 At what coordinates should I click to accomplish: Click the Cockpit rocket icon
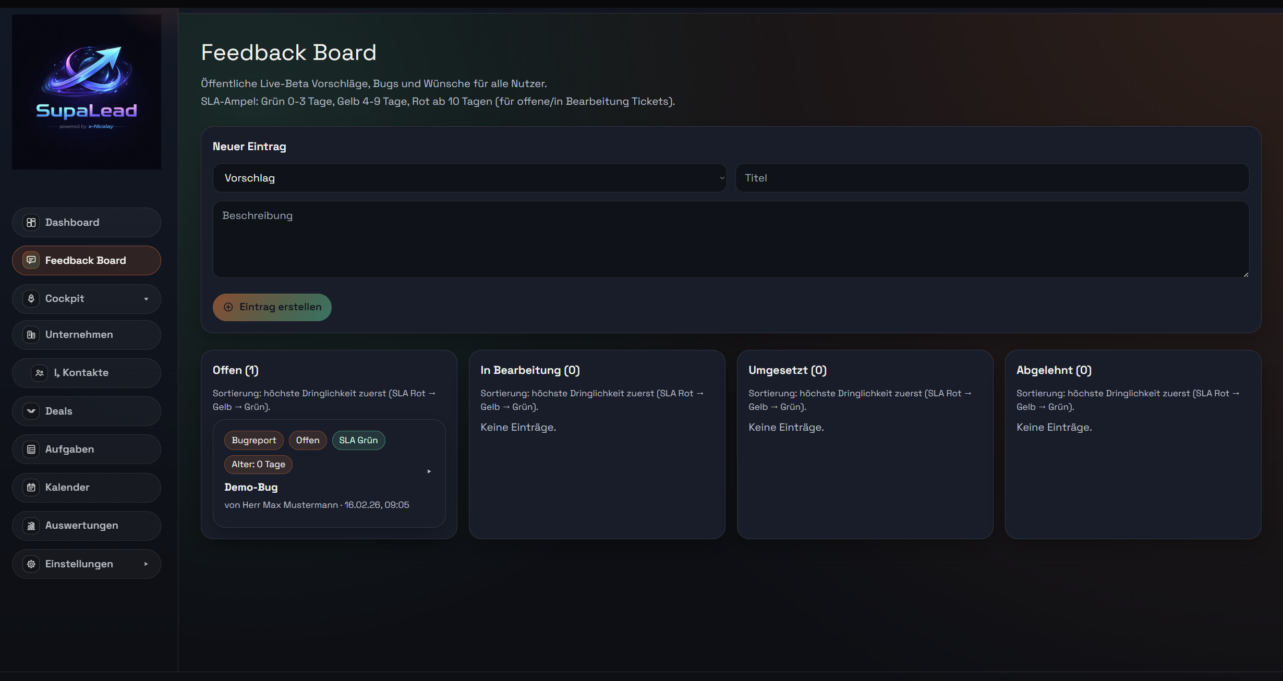point(31,298)
